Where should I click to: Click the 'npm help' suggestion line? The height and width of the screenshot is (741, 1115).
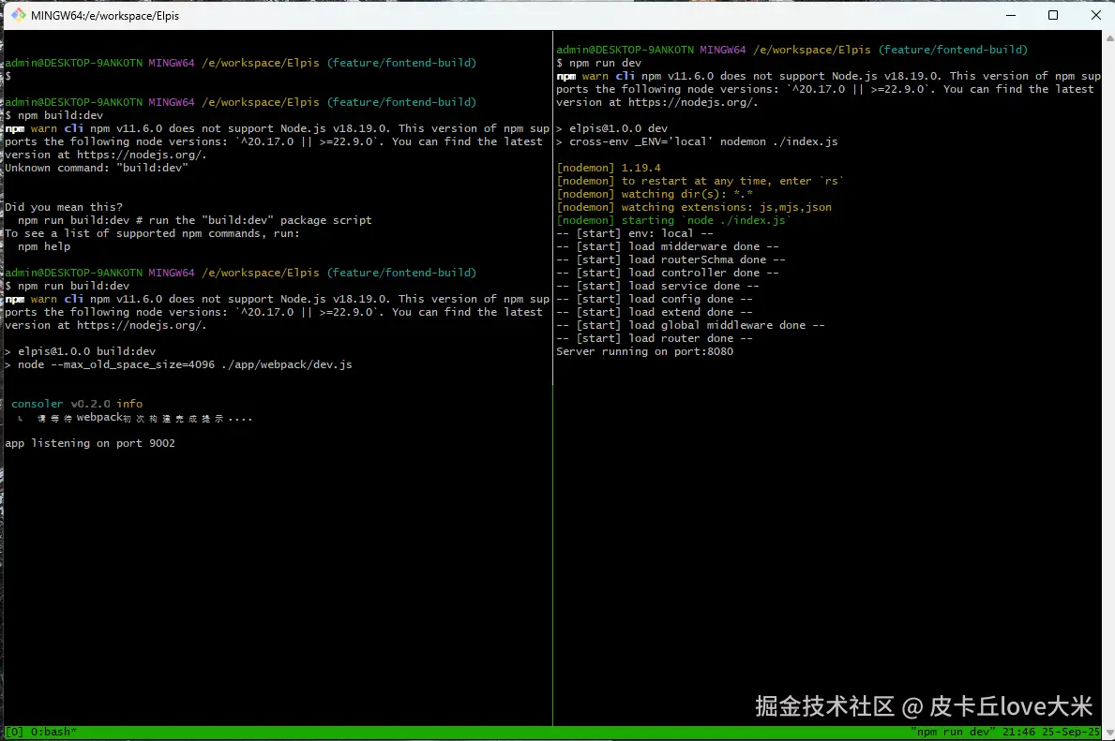coord(44,246)
